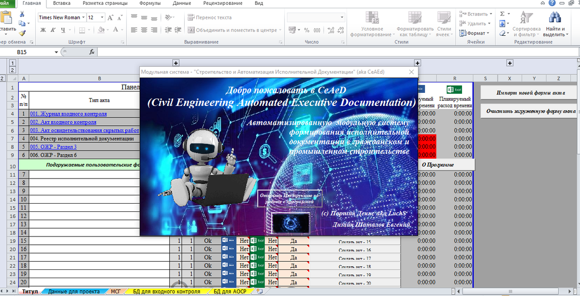
Task: Open Сортировка и фильтр
Action: tap(526, 24)
